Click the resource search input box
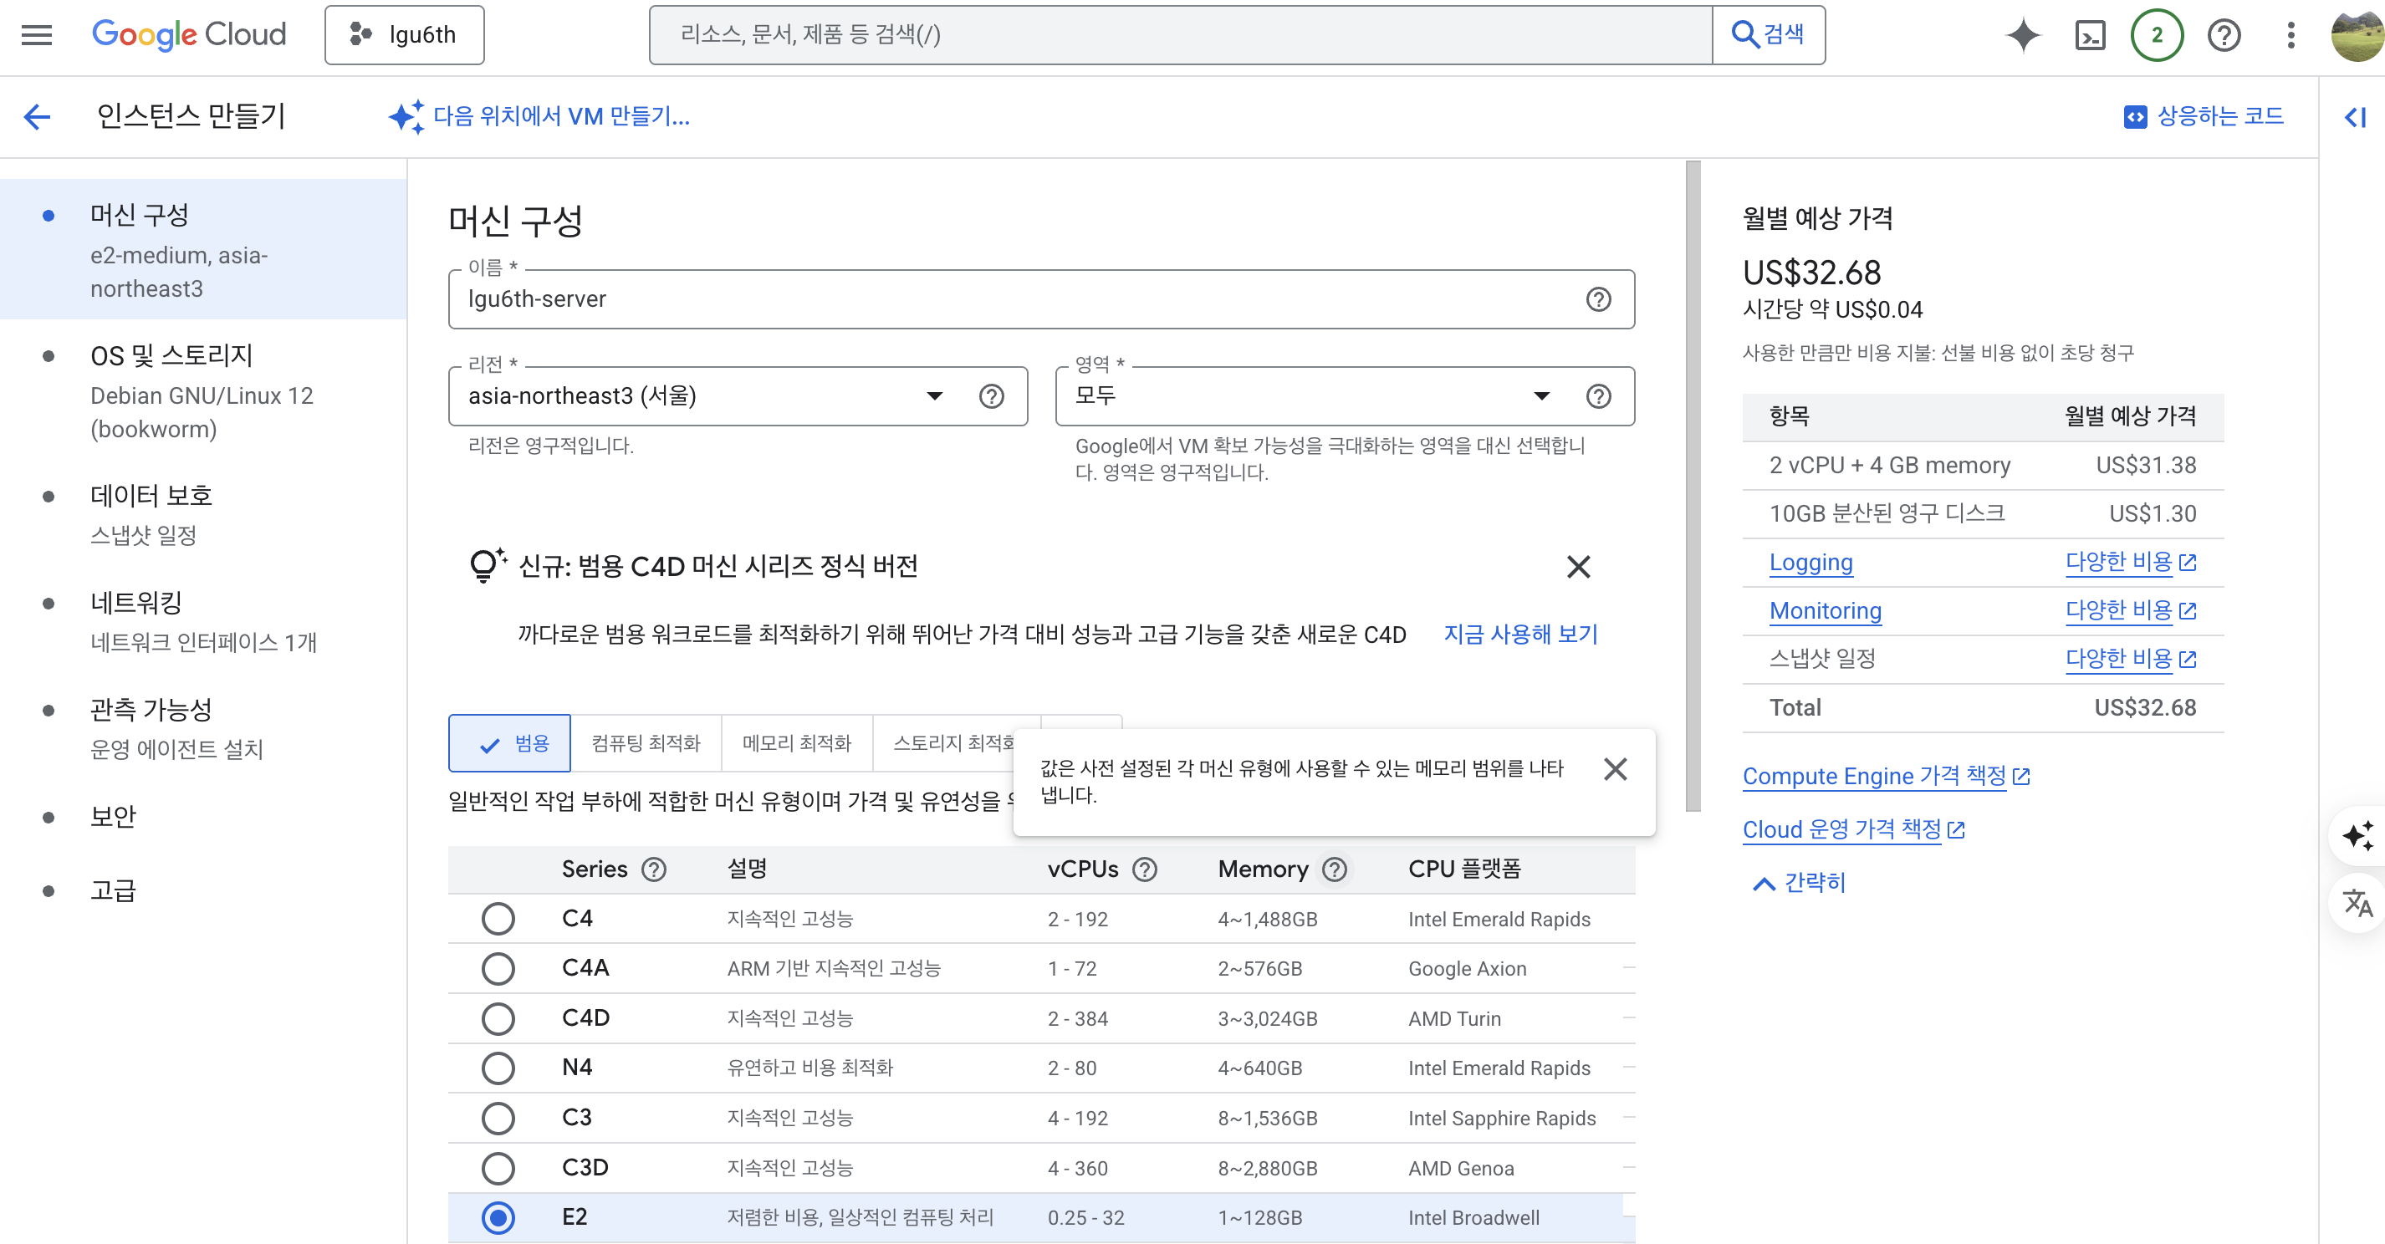The width and height of the screenshot is (2385, 1244). (1181, 35)
